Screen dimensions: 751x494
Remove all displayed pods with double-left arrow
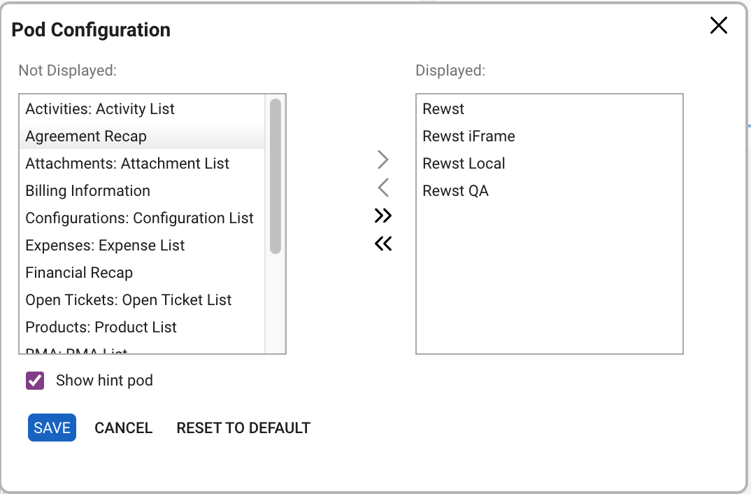coord(382,244)
